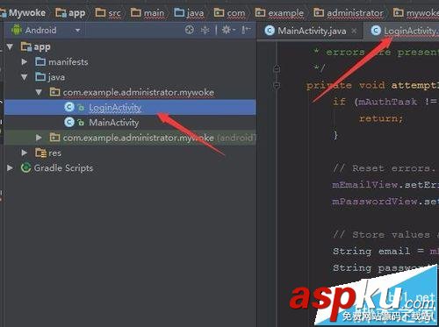Image resolution: width=439 pixels, height=327 pixels.
Task: Select LoginActivity in the project tree
Action: pyautogui.click(x=130, y=107)
